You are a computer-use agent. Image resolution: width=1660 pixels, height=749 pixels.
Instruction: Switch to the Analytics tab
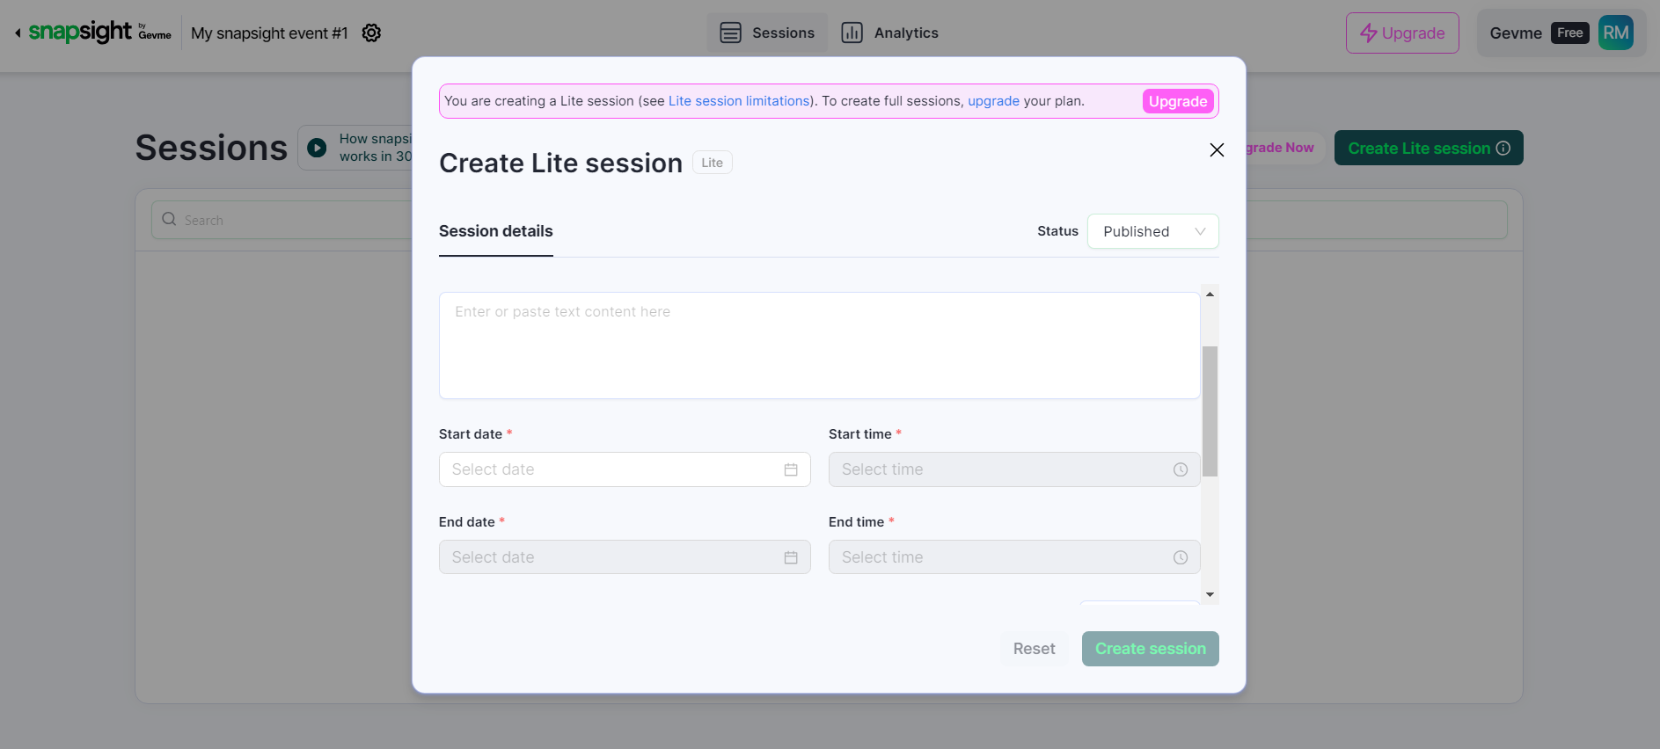890,33
